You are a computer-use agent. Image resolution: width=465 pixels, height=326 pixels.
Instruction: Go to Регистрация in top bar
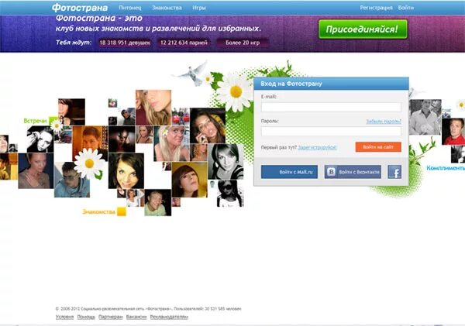pyautogui.click(x=376, y=8)
